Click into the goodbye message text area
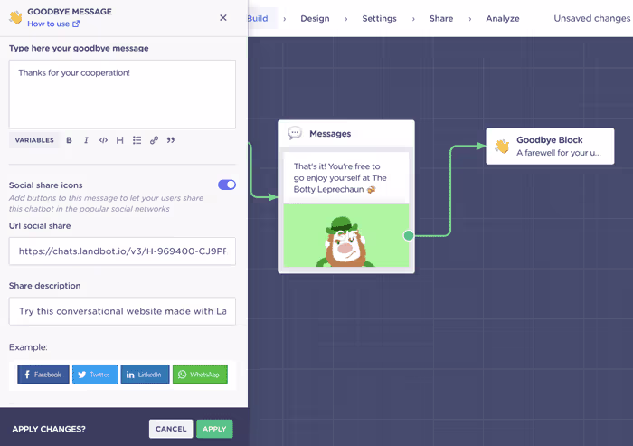 122,94
